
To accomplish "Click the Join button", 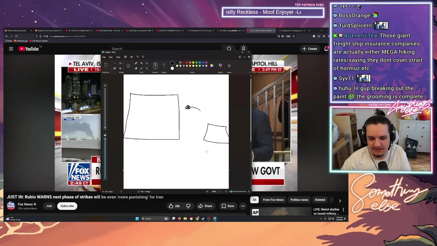I will pyautogui.click(x=49, y=206).
